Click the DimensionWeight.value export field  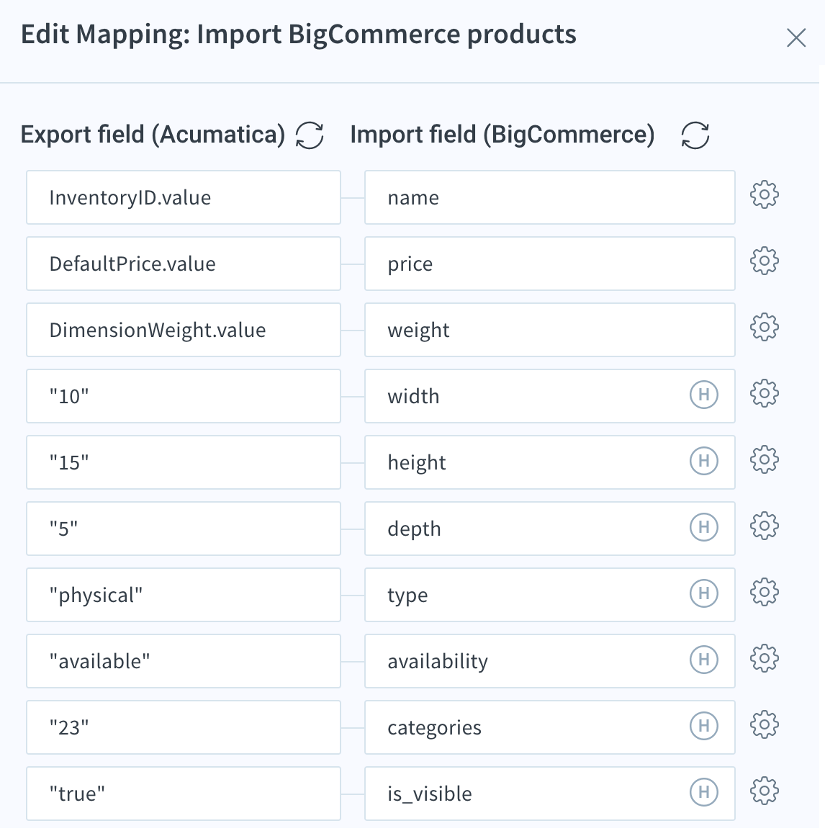point(184,330)
